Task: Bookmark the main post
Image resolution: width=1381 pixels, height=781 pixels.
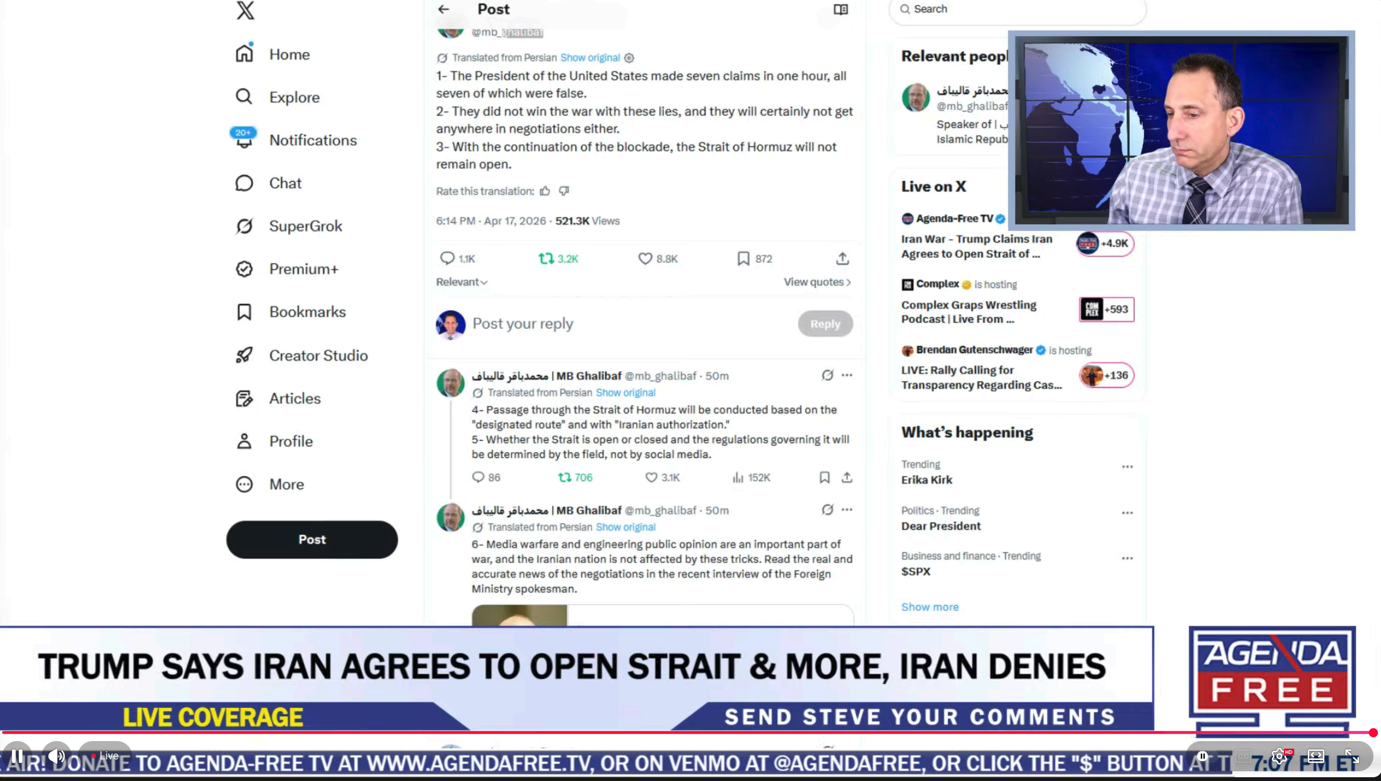Action: pyautogui.click(x=743, y=259)
